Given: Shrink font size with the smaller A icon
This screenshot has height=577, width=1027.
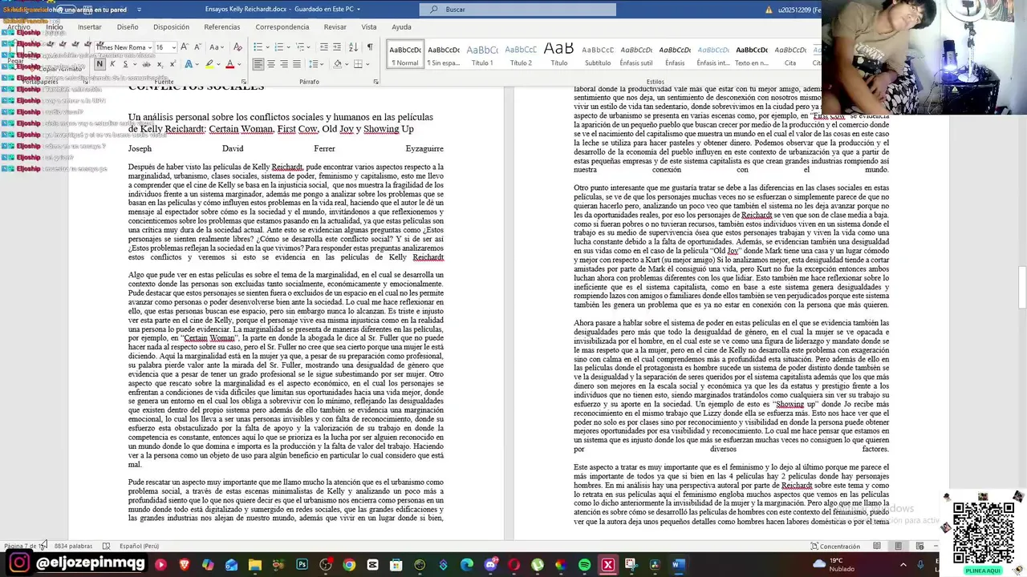Looking at the screenshot, I should pos(197,47).
